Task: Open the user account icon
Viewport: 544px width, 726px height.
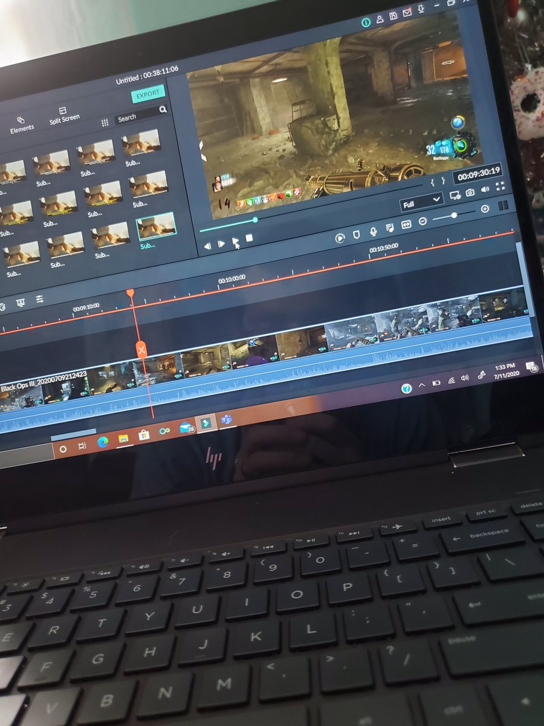Action: 380,19
